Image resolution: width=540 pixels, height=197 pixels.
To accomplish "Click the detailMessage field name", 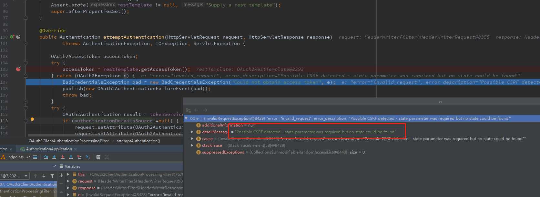I will (216, 132).
